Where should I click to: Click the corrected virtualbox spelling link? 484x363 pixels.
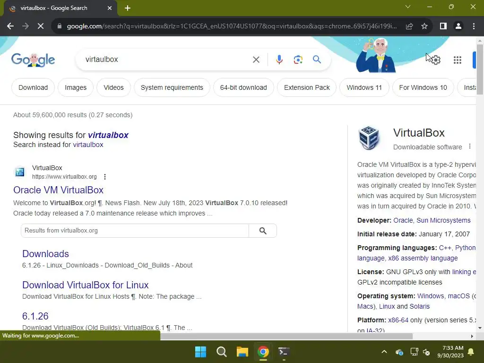click(x=108, y=135)
